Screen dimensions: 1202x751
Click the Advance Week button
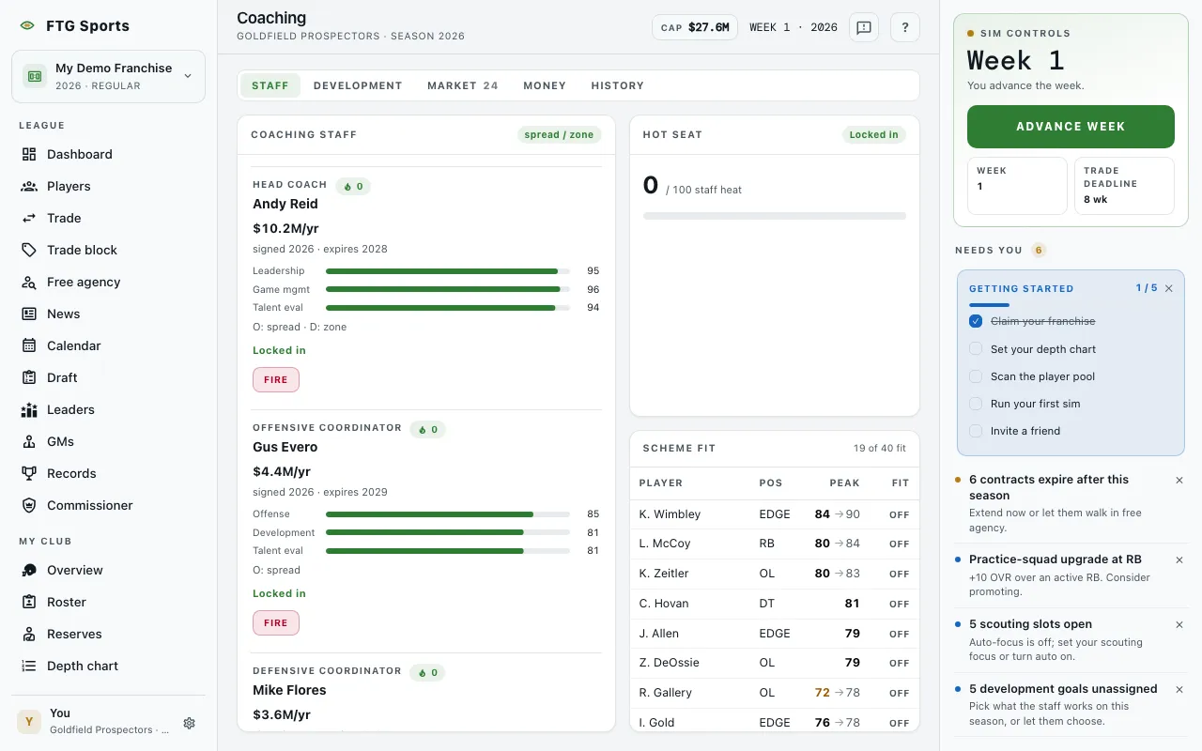point(1071,127)
